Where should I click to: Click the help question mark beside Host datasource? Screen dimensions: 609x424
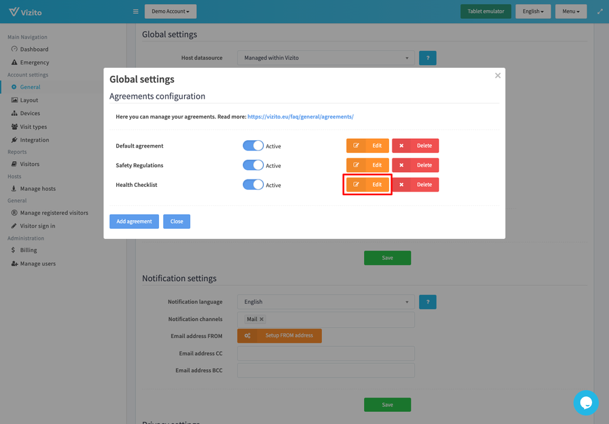click(427, 58)
